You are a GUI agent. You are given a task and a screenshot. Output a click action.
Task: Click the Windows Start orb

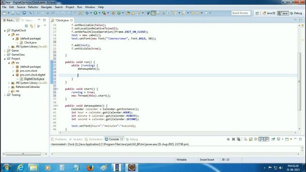6,168
